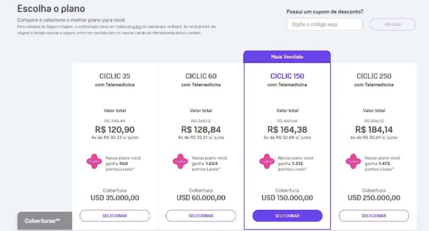Click the R$ 120,90 price
Viewport: 429px width, 231px height.
[115, 130]
